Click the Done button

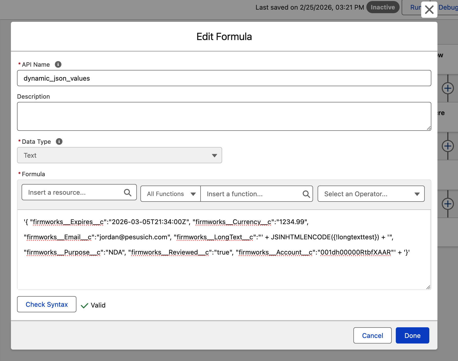(x=412, y=335)
